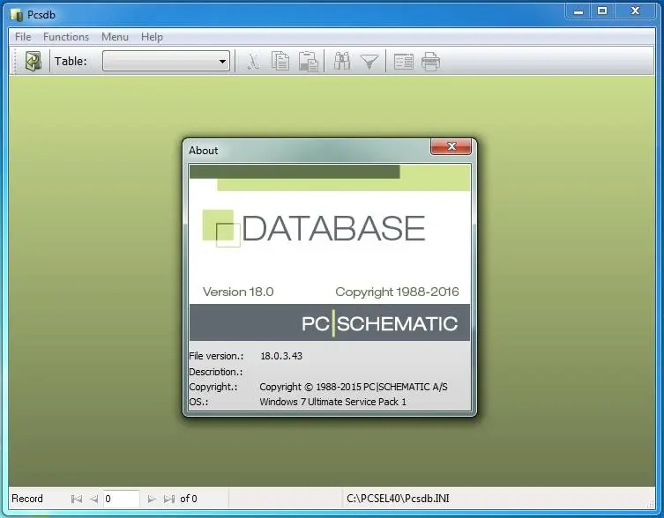Screen dimensions: 664x518
Task: Click the PC|SCHEMATIC logo banner
Action: 330,322
